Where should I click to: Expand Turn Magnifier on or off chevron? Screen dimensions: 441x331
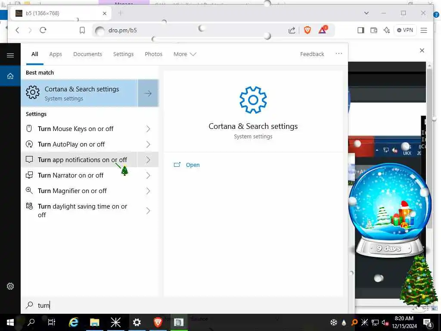click(x=148, y=191)
